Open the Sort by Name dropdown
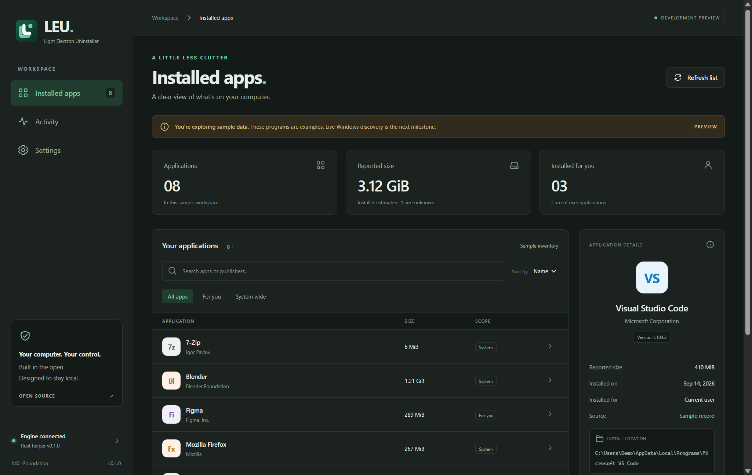The image size is (752, 475). (x=545, y=271)
